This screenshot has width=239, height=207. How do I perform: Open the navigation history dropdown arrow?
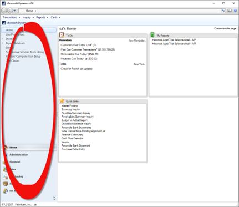coord(14,11)
